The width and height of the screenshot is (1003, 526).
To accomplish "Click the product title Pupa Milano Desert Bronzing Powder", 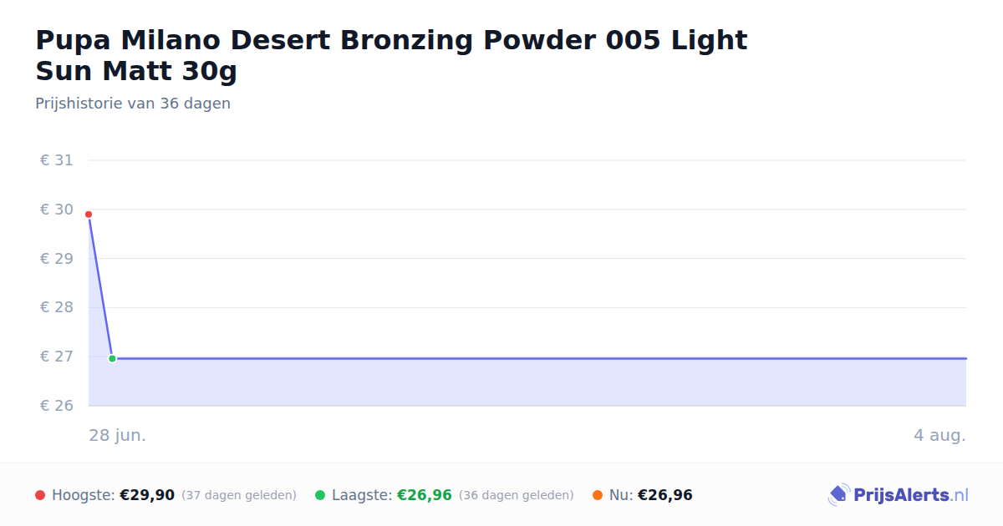I will pyautogui.click(x=391, y=55).
